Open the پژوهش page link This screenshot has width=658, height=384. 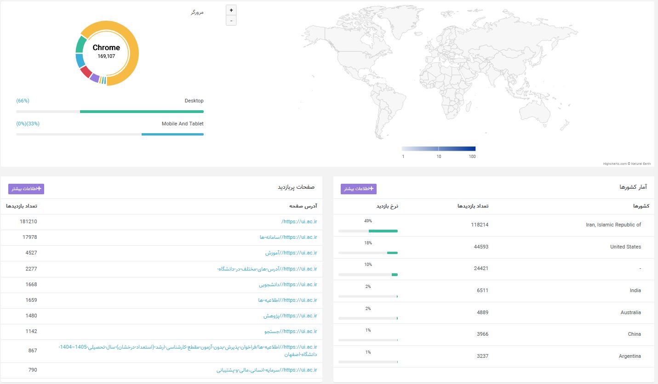pos(290,316)
